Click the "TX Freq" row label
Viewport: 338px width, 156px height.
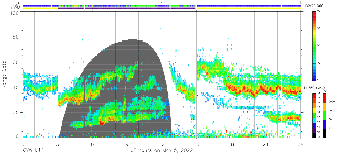pyautogui.click(x=15, y=8)
